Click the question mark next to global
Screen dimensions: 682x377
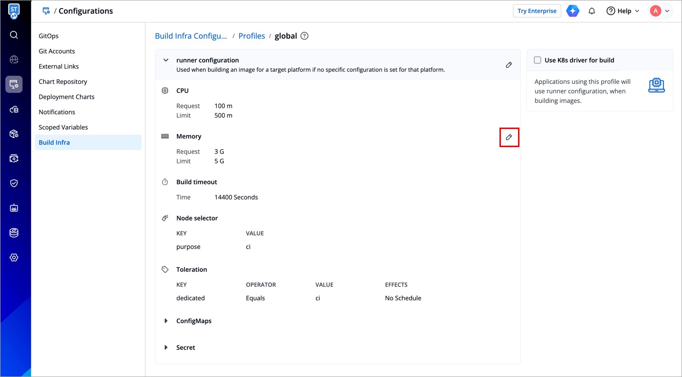[x=305, y=36]
